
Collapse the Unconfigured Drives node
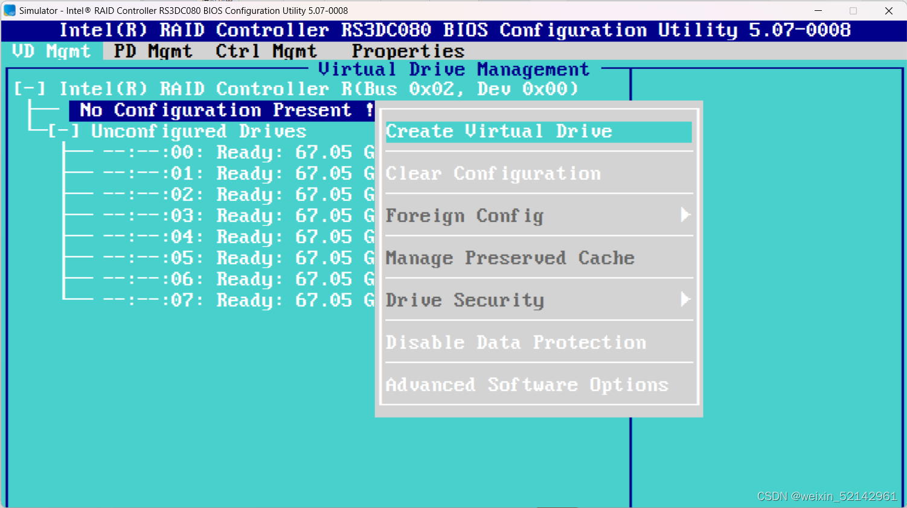(63, 132)
